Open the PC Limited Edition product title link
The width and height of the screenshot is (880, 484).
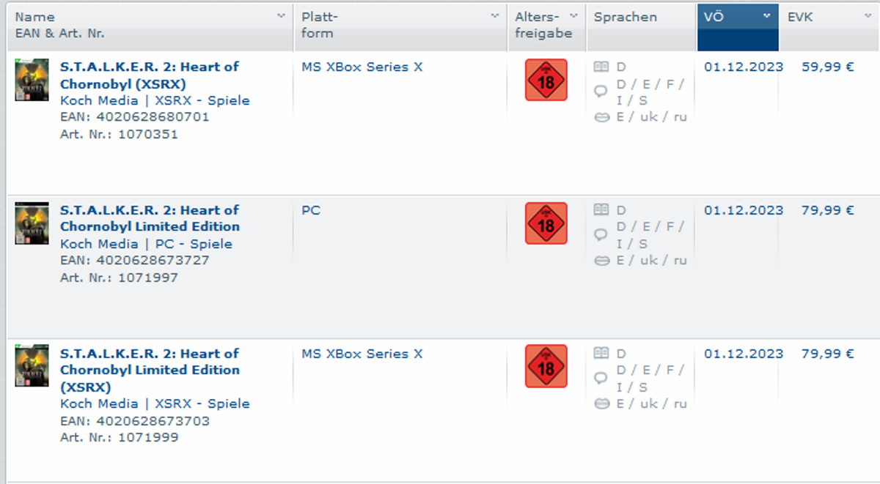coord(150,218)
